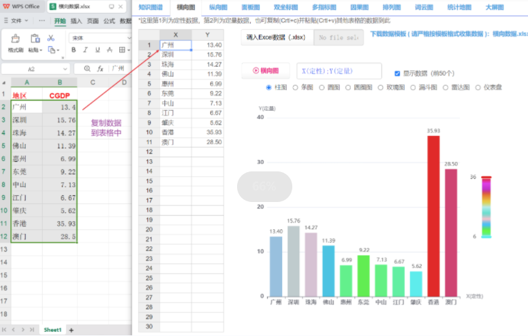Uncheck the 显示数据 (前50个) checkbox
Screen dimensions: 528x336
pyautogui.click(x=397, y=73)
